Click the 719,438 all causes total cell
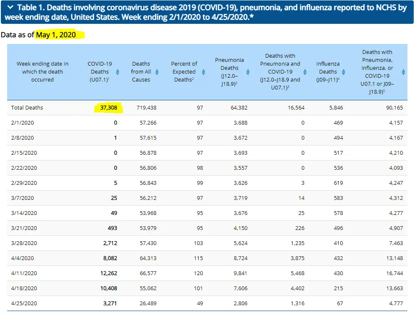415x314 pixels. pos(146,108)
